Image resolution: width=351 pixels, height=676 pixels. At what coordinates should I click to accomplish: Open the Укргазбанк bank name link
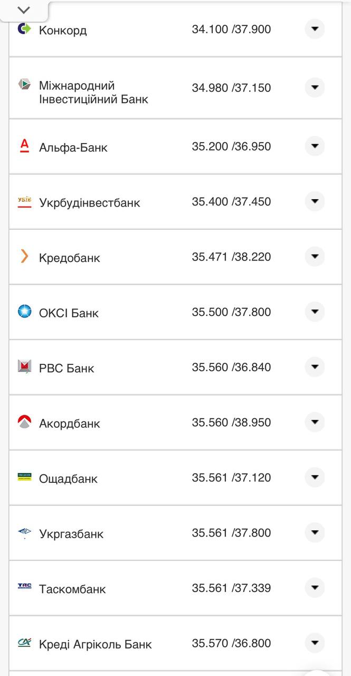pos(71,534)
